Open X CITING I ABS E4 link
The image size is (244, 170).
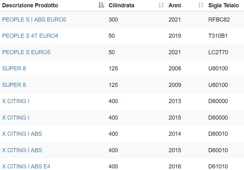[26, 167]
